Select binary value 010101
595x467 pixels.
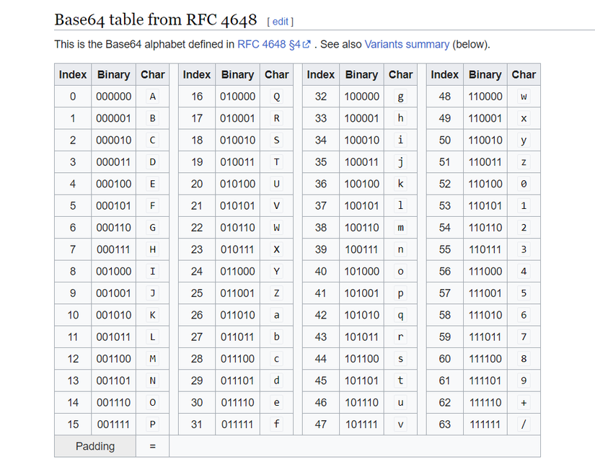click(x=237, y=206)
